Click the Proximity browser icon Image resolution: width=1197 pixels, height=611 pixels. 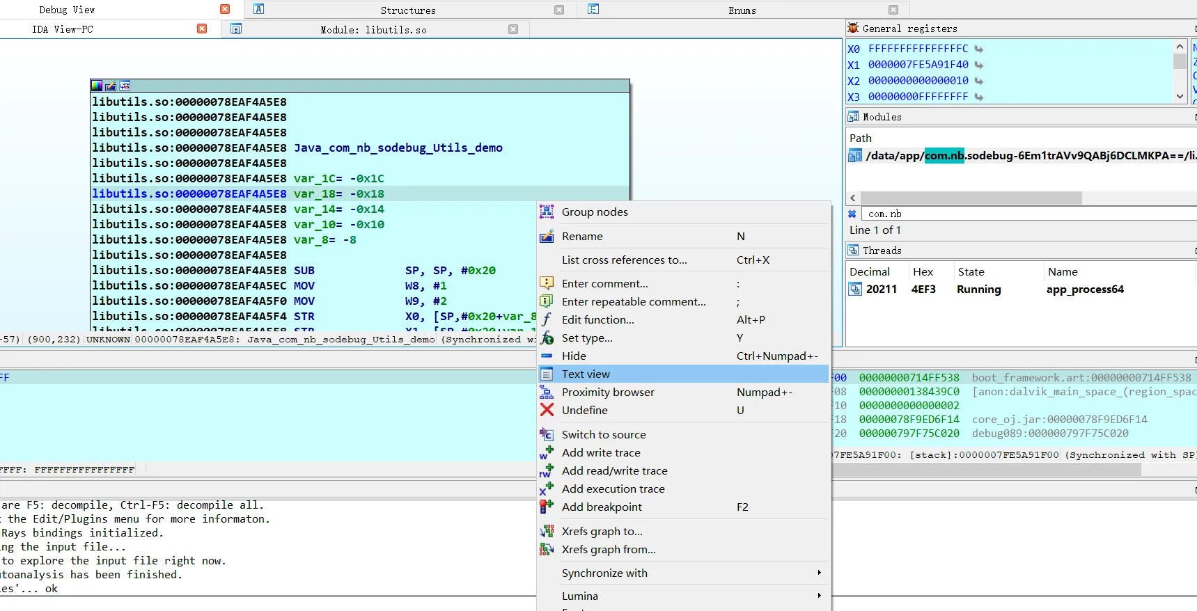click(x=547, y=392)
